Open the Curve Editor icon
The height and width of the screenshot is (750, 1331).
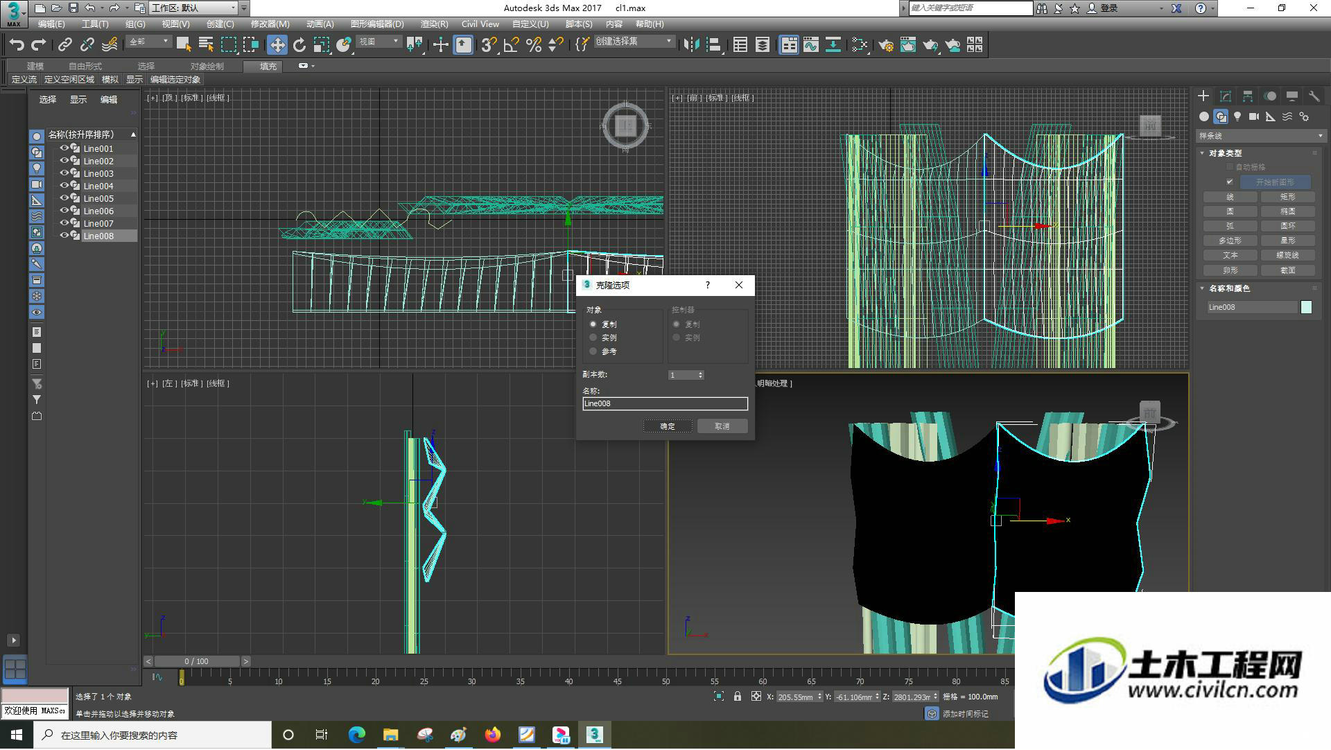(x=811, y=45)
